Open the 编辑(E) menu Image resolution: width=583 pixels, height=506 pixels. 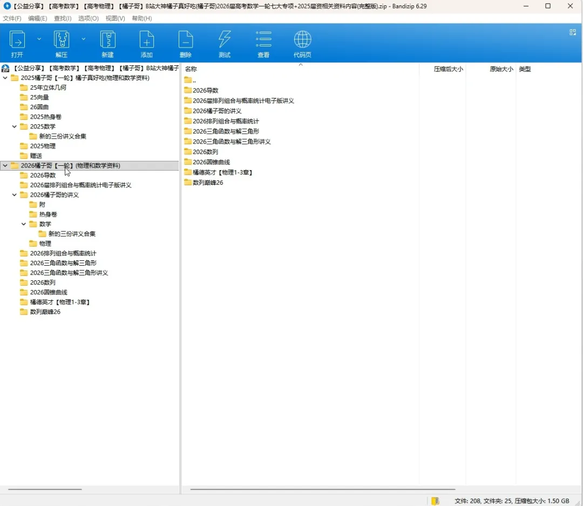(38, 18)
